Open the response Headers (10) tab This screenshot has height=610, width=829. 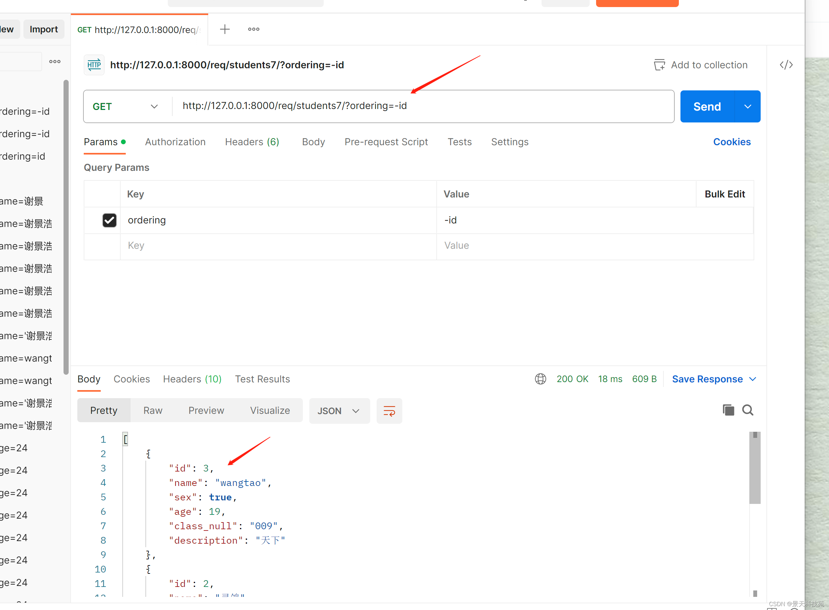tap(192, 379)
